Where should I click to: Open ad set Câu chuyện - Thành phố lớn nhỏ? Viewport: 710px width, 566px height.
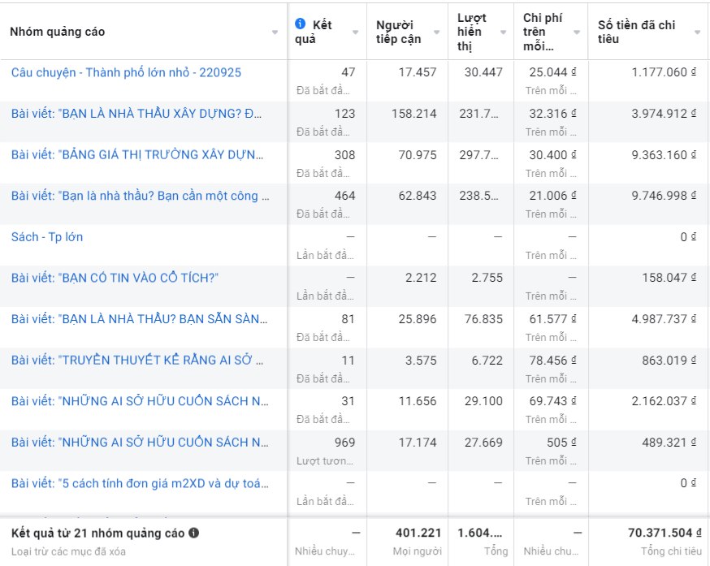[126, 72]
